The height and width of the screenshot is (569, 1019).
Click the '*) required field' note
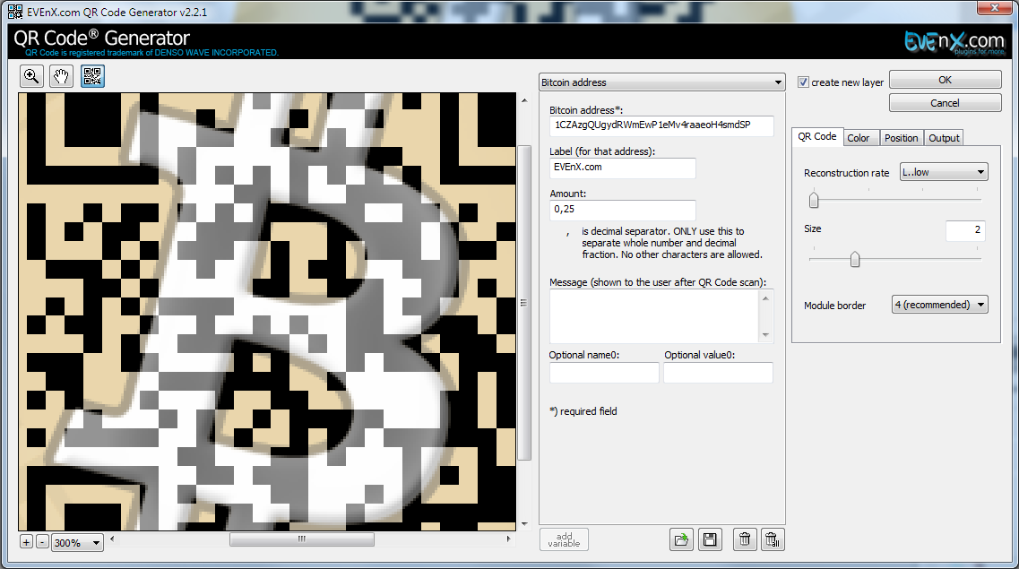pos(583,411)
